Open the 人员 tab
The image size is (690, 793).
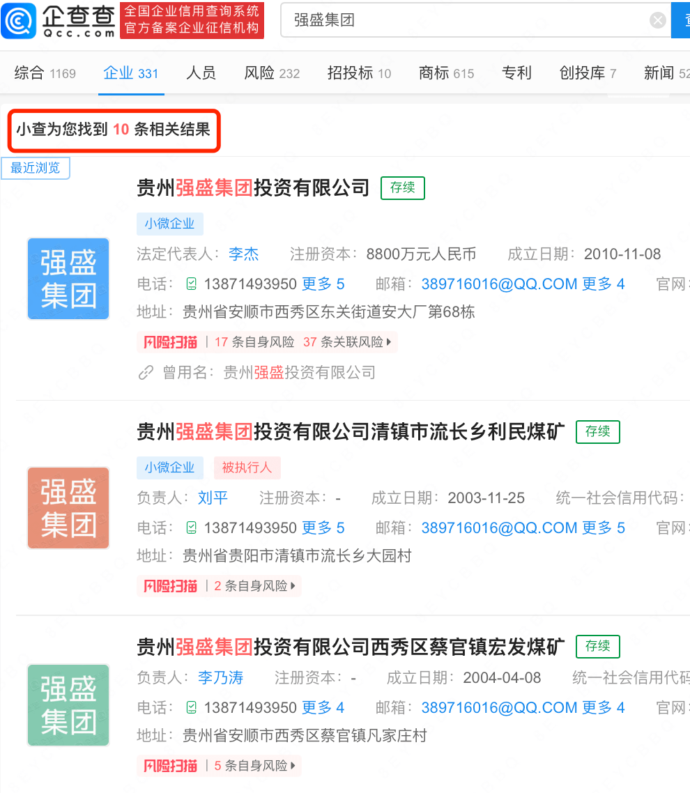201,73
